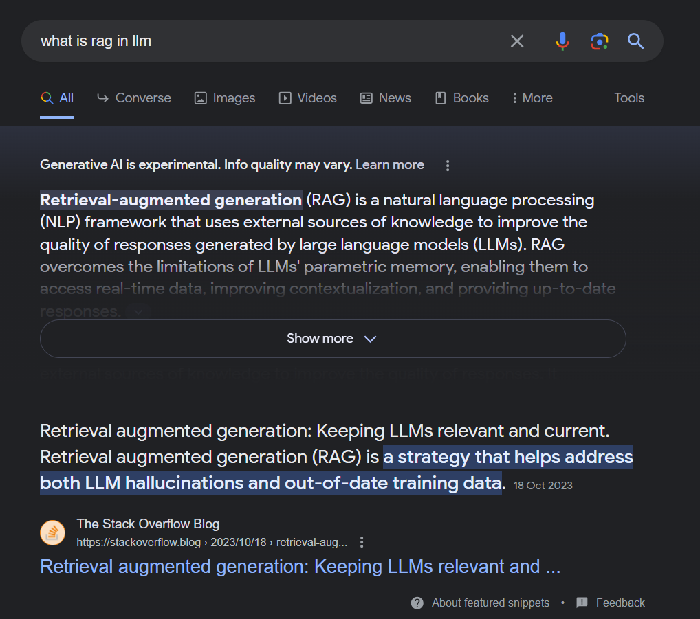Switch to the Images tab

225,98
